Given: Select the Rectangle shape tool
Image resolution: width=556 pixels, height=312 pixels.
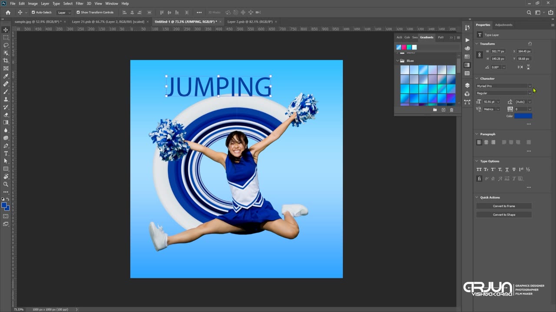Looking at the screenshot, I should coord(6,169).
